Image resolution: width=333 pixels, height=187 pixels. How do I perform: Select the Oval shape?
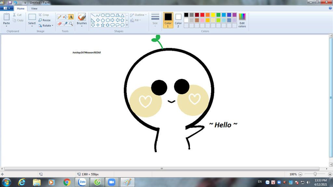103,15
